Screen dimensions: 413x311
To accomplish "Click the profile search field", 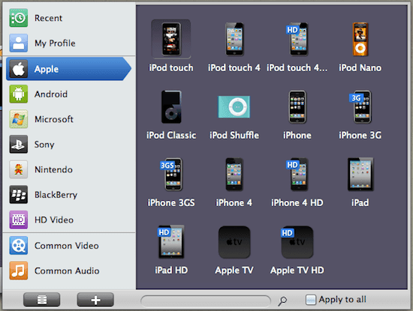I will coord(206,301).
